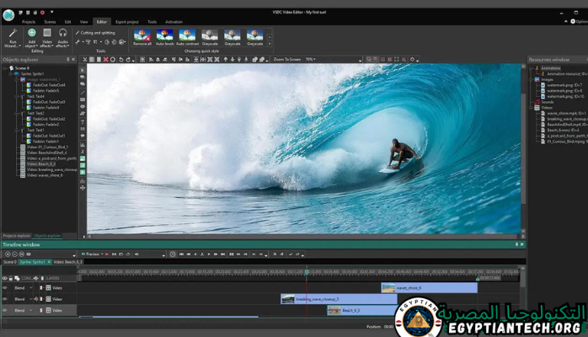The width and height of the screenshot is (588, 337).
Task: Apply the Auto contrast quick style
Action: click(x=187, y=37)
